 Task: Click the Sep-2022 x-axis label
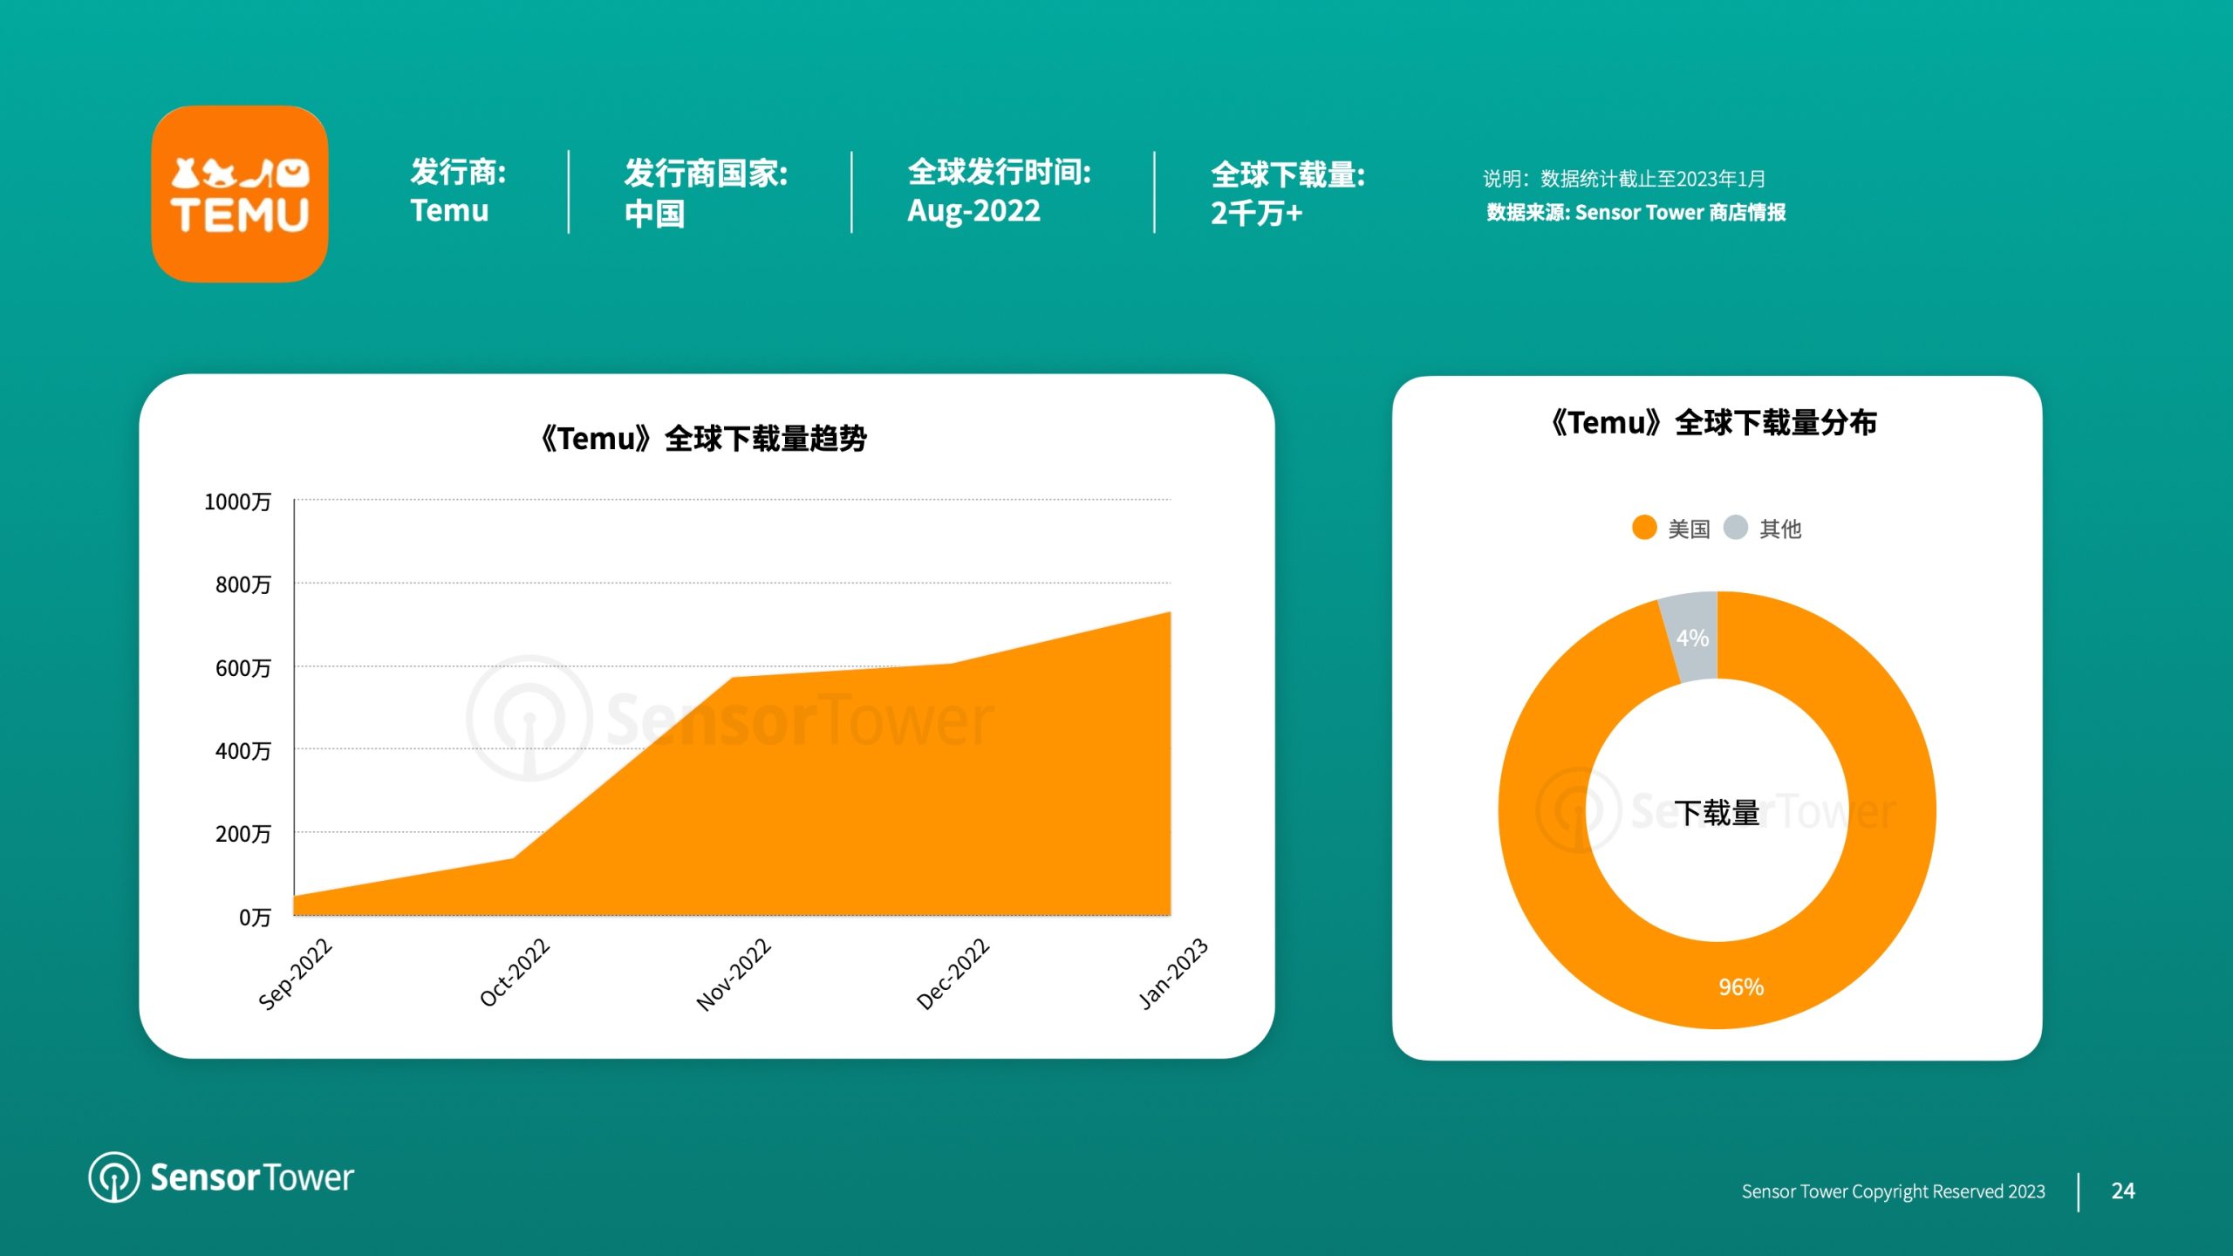296,973
